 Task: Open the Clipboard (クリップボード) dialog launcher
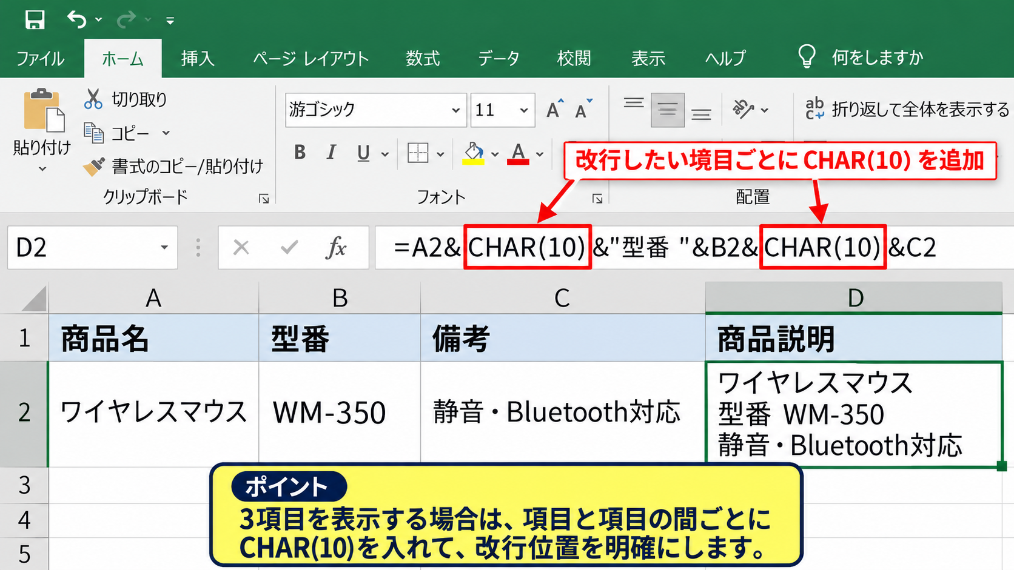pyautogui.click(x=264, y=199)
